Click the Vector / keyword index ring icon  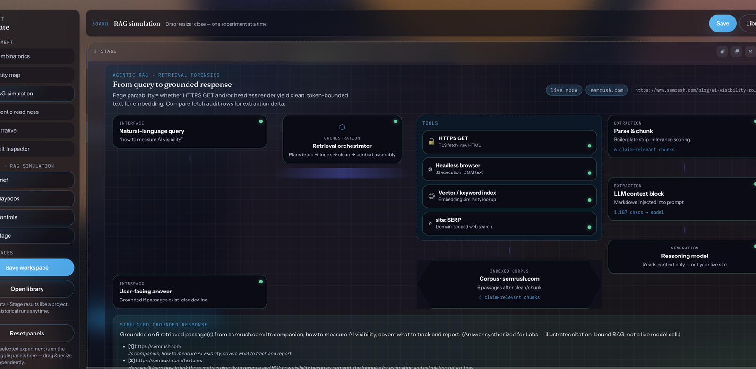[431, 196]
